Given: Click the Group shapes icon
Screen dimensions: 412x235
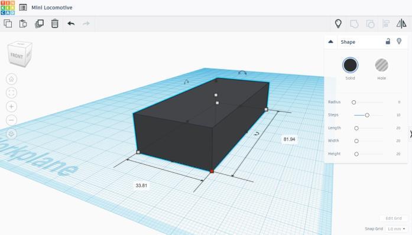Looking at the screenshot, I should tap(354, 24).
